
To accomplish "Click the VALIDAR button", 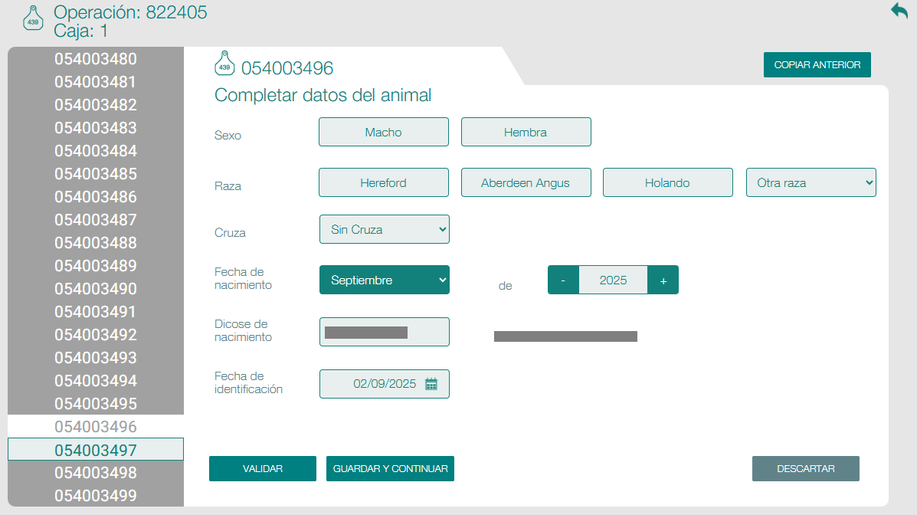I will [262, 468].
